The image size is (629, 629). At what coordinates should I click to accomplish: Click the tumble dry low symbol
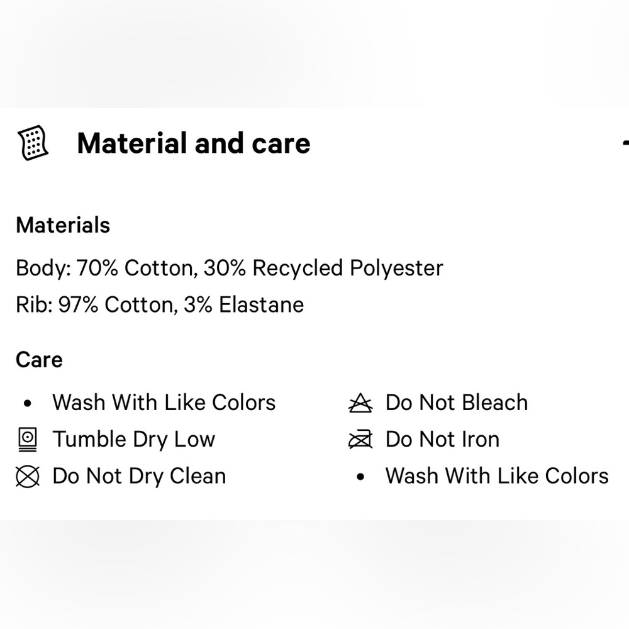[27, 439]
